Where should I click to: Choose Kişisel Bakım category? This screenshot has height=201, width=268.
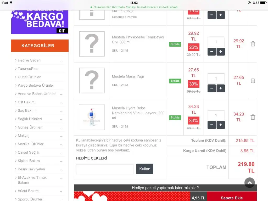tap(29, 161)
